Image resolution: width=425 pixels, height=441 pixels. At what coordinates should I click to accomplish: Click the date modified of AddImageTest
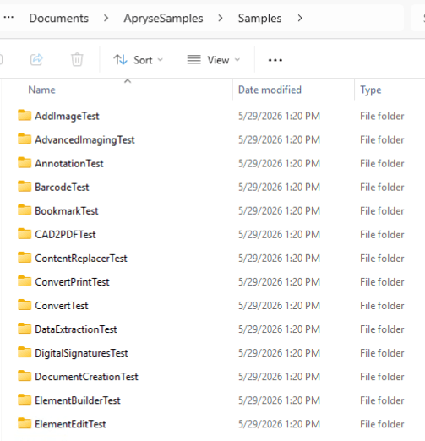tap(279, 117)
